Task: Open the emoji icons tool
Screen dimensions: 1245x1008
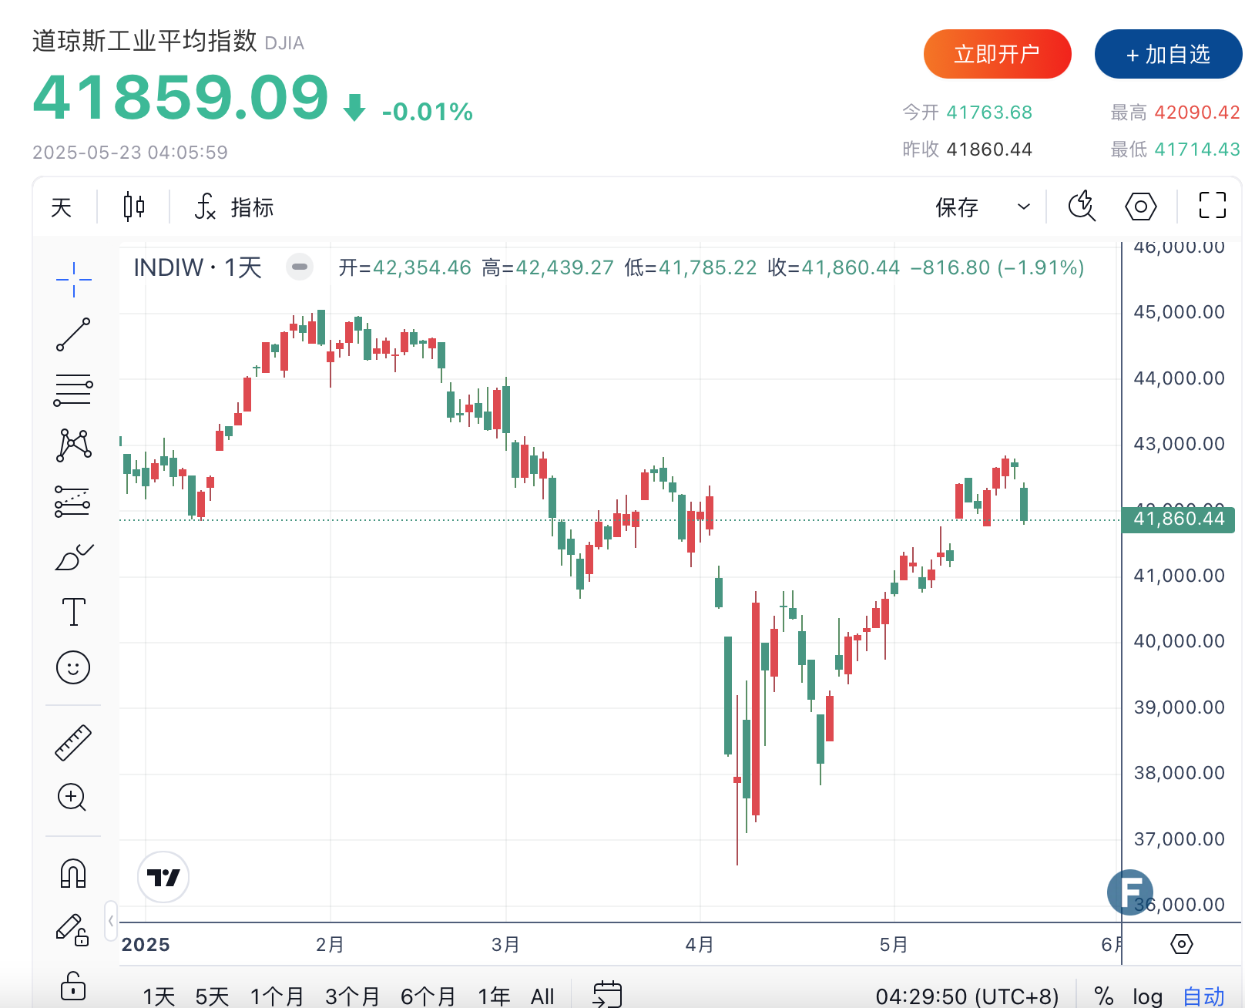Action: coord(73,667)
